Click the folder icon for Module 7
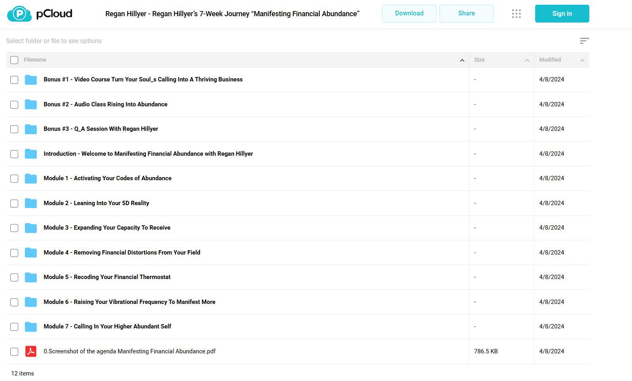Screen dimensions: 632x381 [x=31, y=327]
